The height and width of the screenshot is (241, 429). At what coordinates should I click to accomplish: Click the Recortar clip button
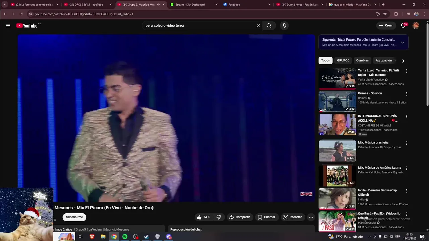pos(292,217)
